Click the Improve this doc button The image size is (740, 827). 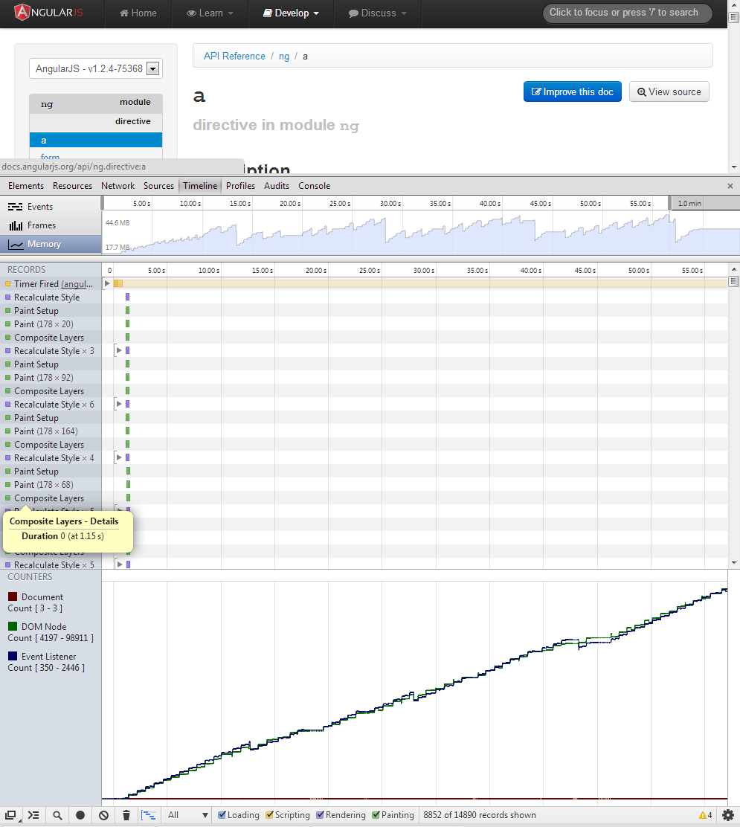tap(572, 91)
